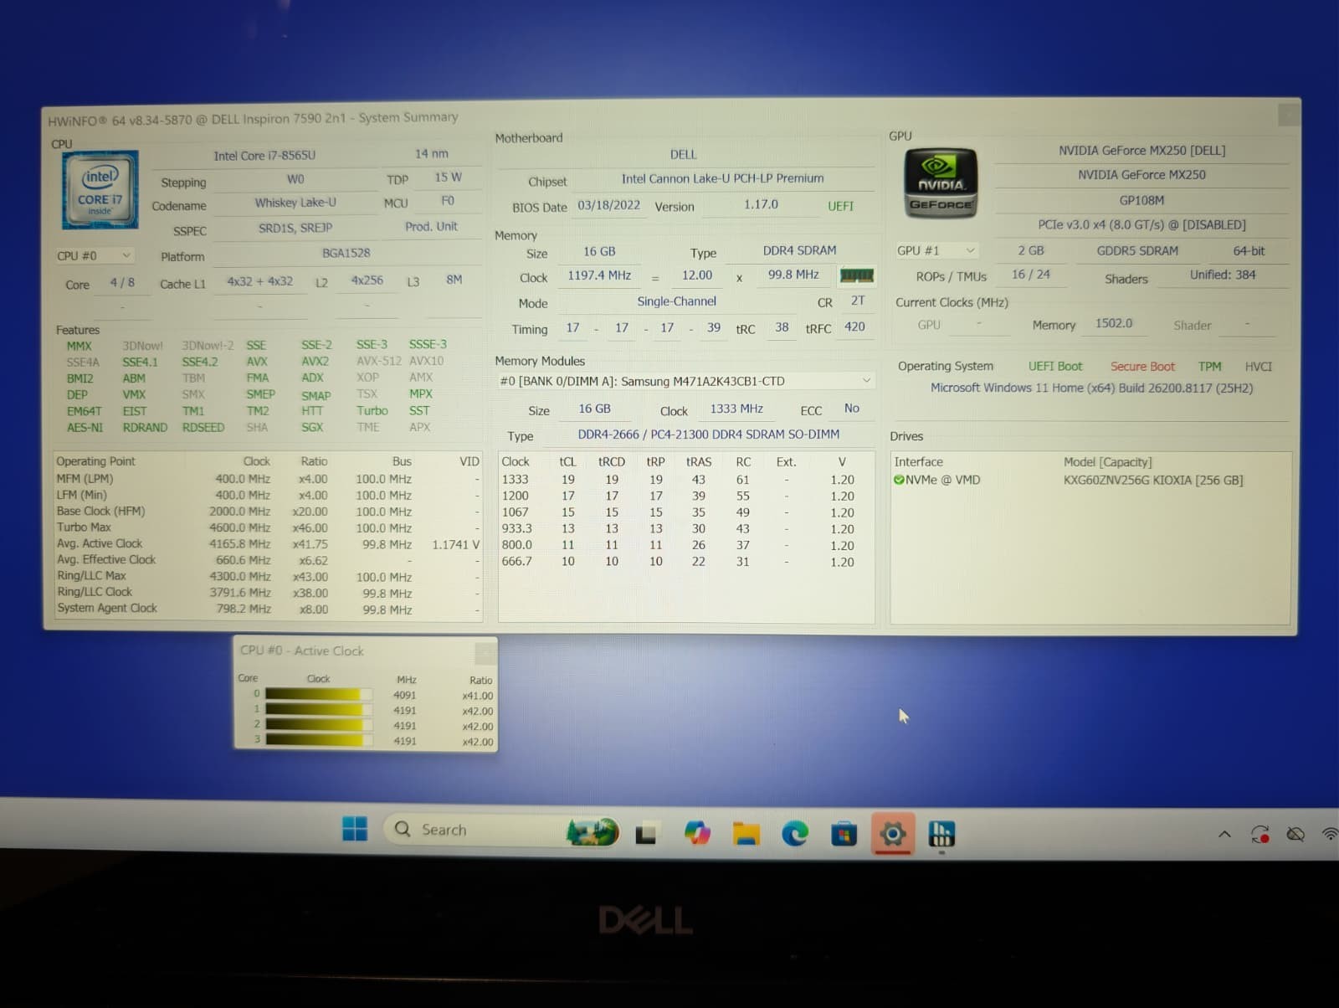Click the taskbar Search box
Screen dimensions: 1339x1008
point(502,830)
